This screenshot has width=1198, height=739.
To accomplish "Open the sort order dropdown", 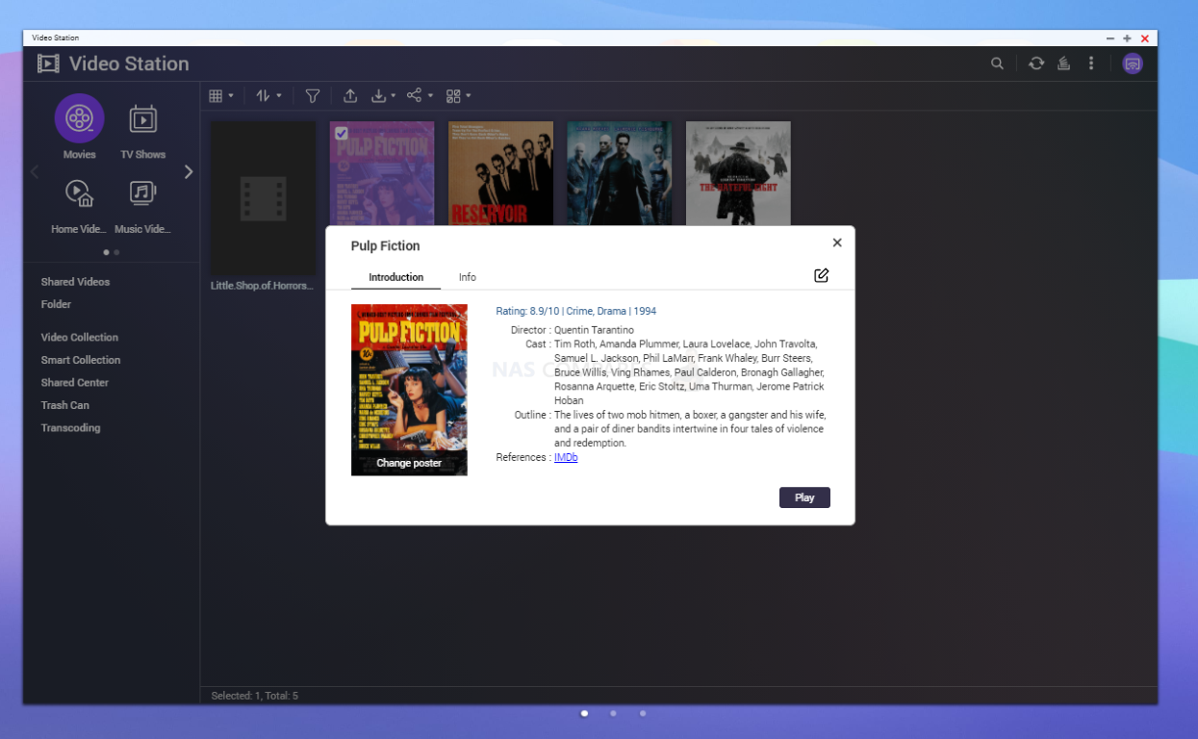I will coord(268,95).
